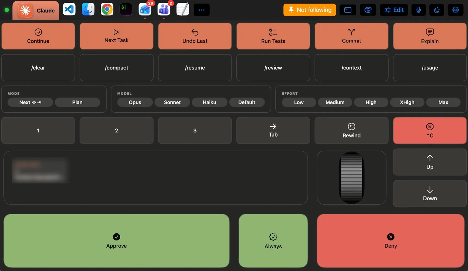Click the Down arrow button

[x=430, y=194]
